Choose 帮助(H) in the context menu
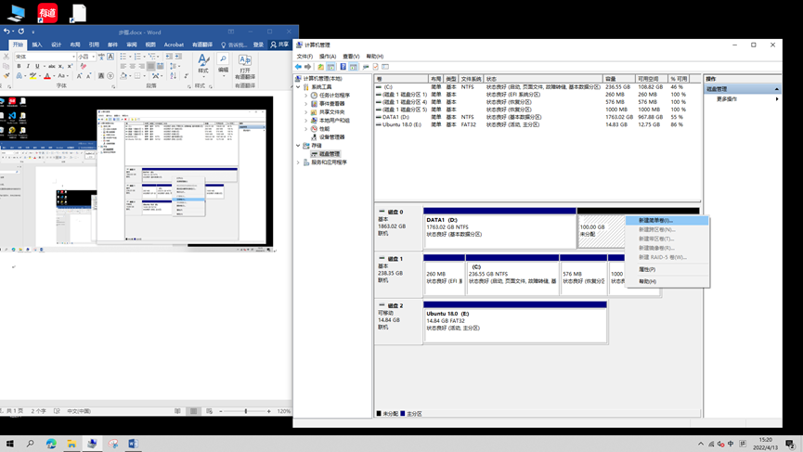803x452 pixels. coord(667,281)
